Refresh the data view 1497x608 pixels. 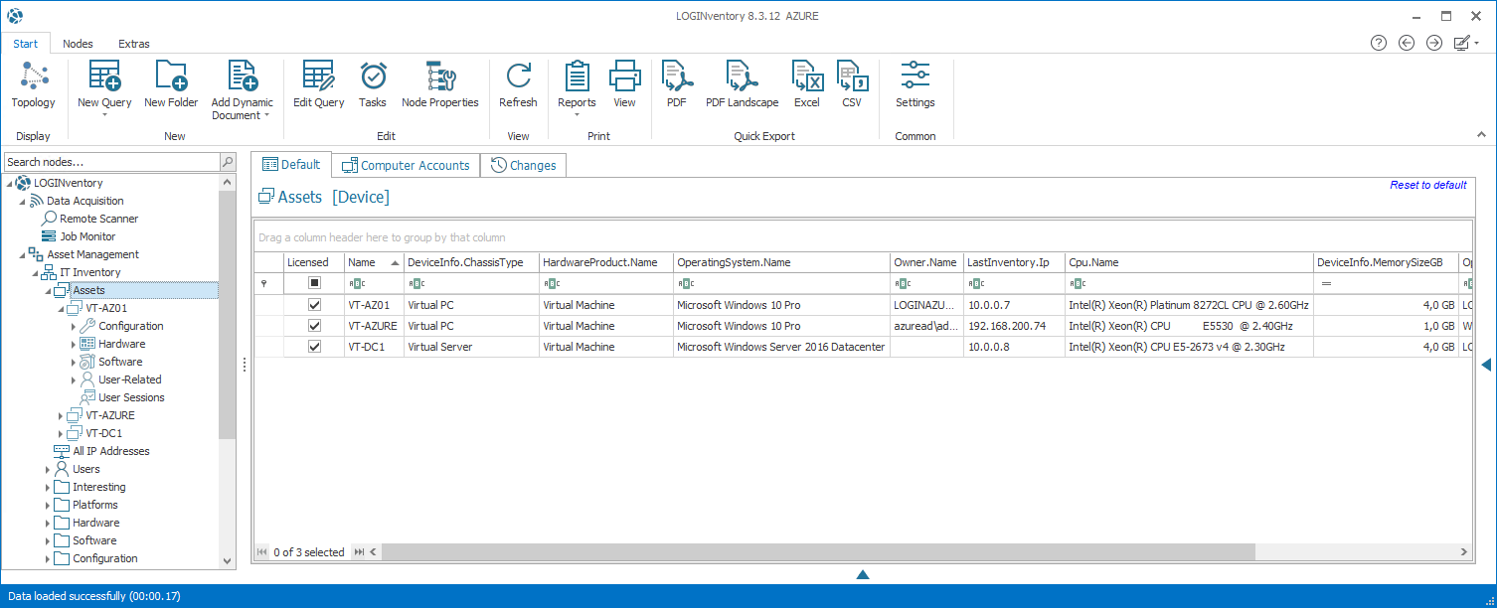coord(518,84)
